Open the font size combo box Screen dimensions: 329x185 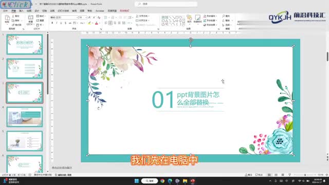coord(83,17)
